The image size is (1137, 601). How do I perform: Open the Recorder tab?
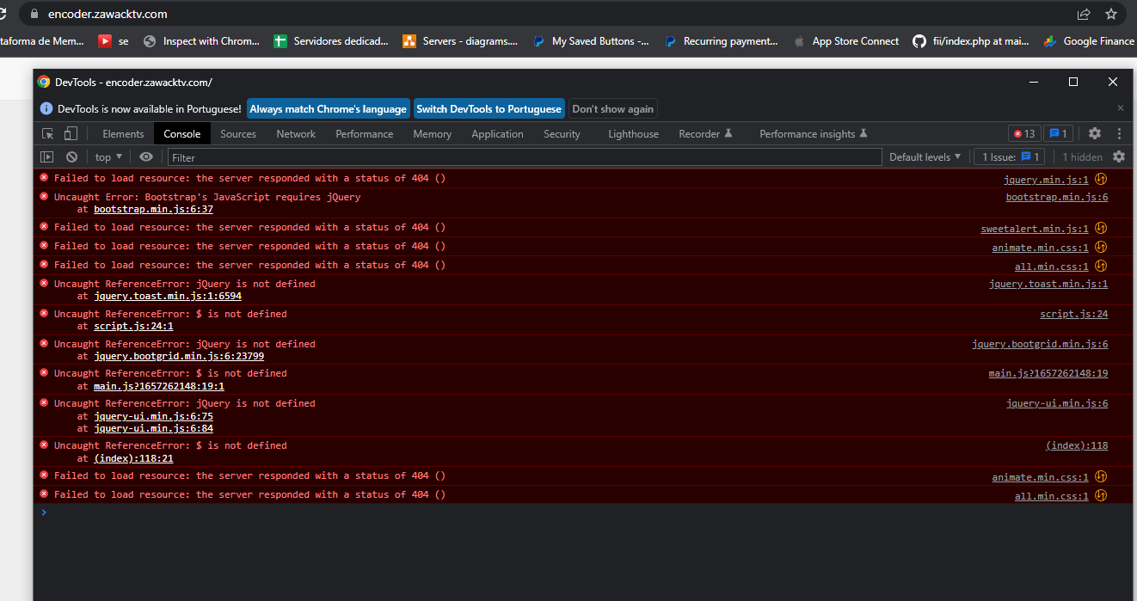pyautogui.click(x=705, y=133)
